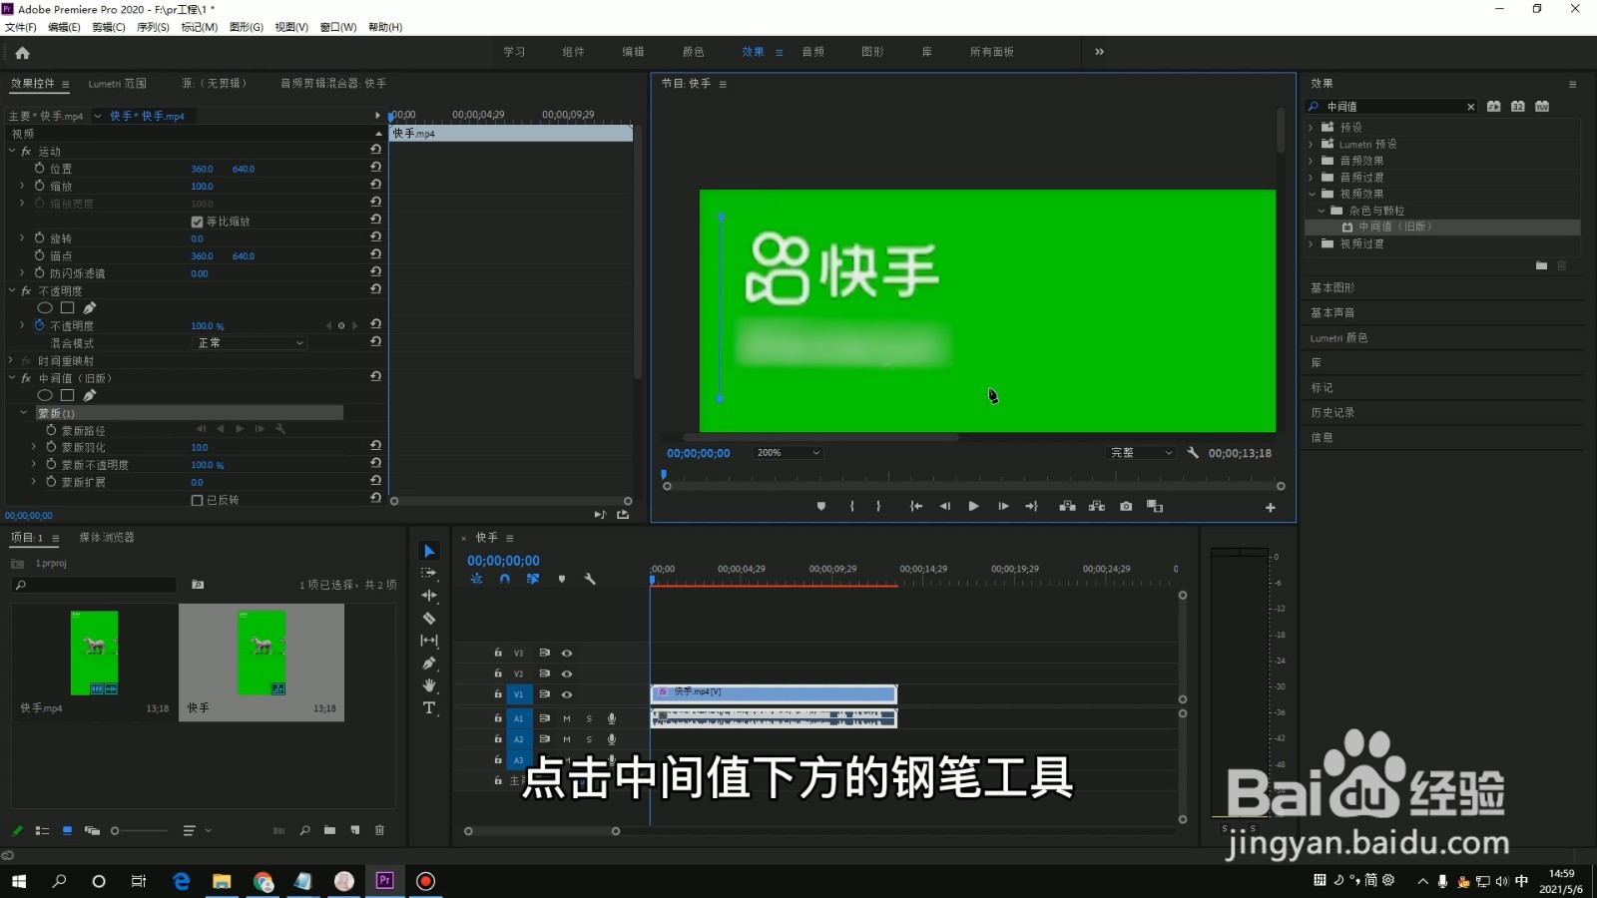Clear the effects search field 中间值

click(1470, 107)
